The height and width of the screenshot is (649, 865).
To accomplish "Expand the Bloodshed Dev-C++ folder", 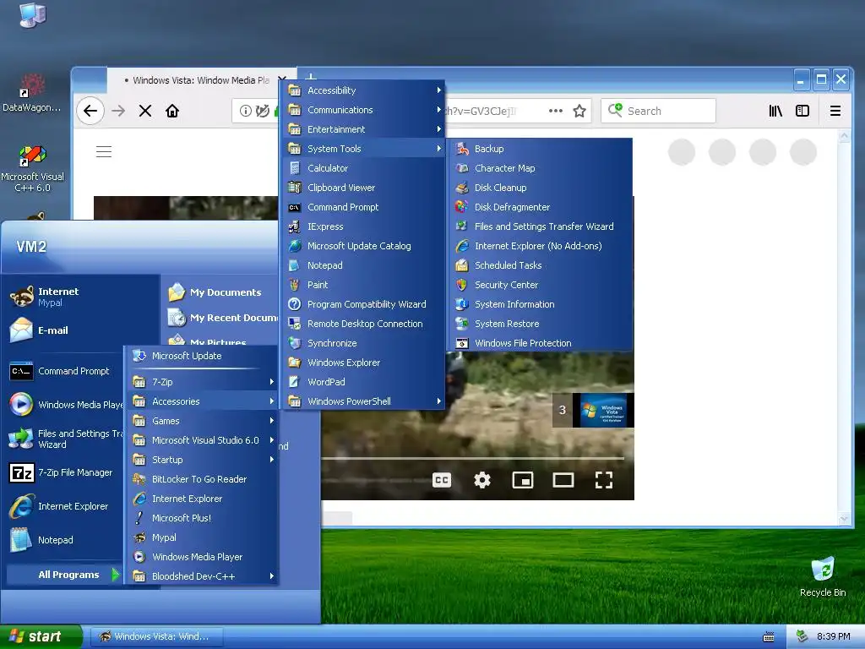I will point(202,576).
